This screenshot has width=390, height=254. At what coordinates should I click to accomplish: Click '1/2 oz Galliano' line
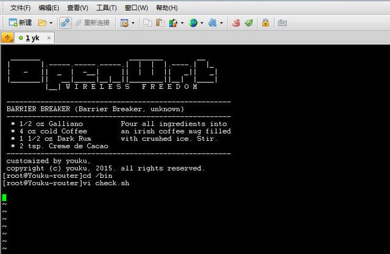coord(51,124)
